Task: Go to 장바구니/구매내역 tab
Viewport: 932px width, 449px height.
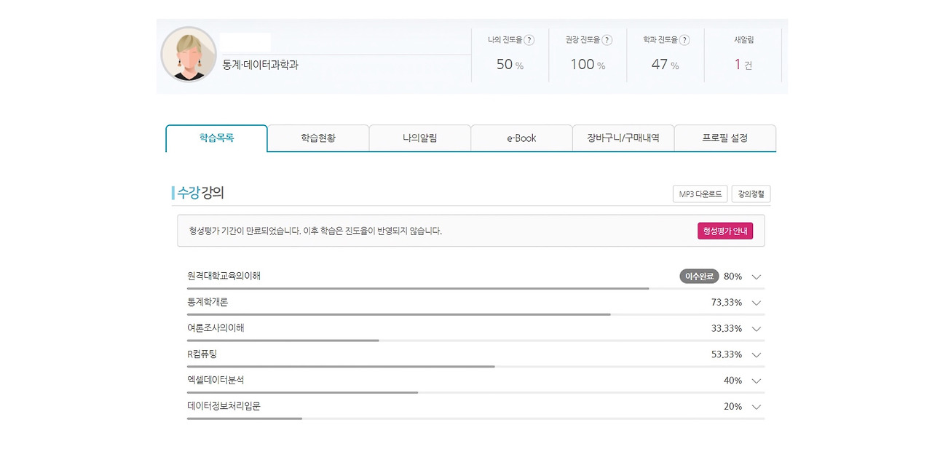Action: (623, 138)
